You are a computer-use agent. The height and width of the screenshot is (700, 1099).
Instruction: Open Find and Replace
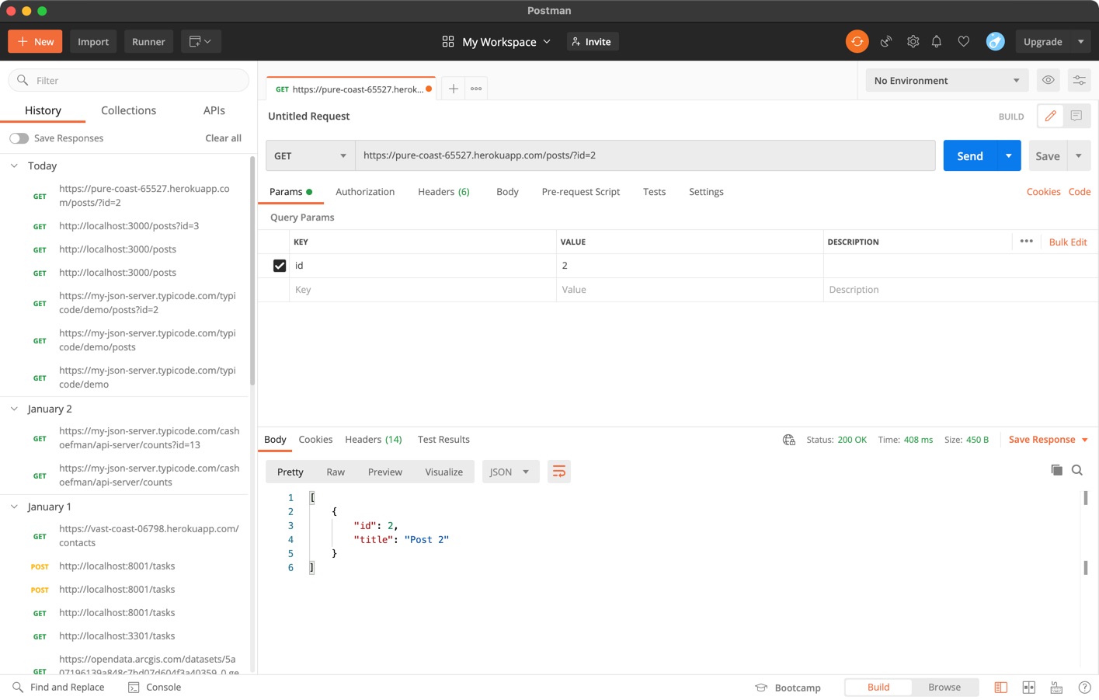pos(58,688)
